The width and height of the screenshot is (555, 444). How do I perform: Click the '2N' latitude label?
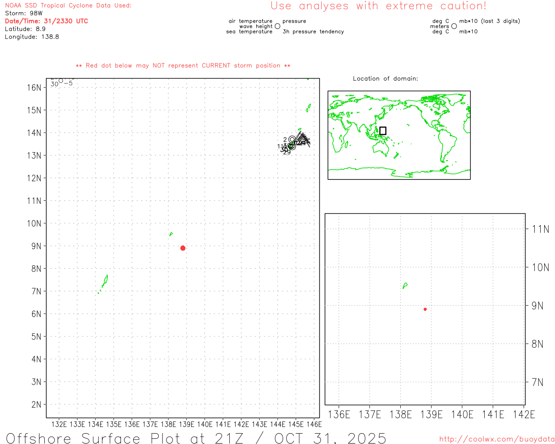(36, 405)
